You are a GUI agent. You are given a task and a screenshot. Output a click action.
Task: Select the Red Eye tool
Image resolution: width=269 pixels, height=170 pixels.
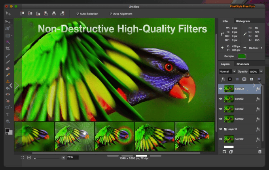pyautogui.click(x=8, y=94)
